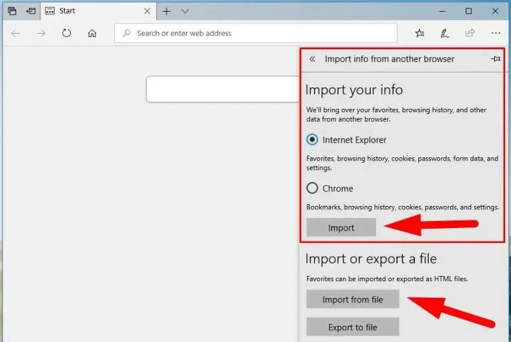Image resolution: width=511 pixels, height=342 pixels.
Task: Open the Favorites hub star icon
Action: (x=420, y=34)
